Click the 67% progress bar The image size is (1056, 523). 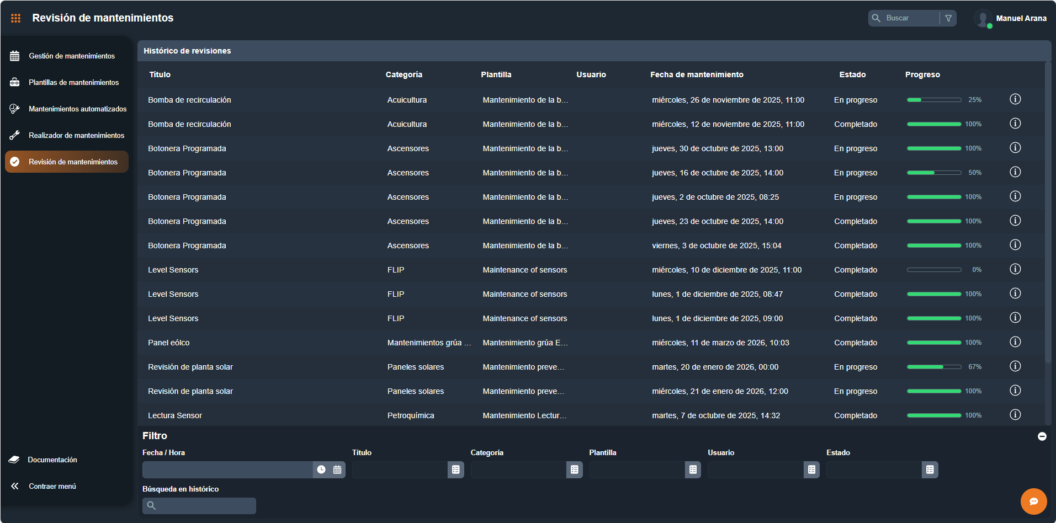click(933, 367)
